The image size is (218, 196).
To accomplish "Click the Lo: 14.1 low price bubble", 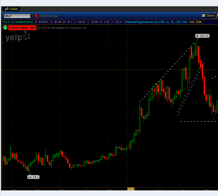I will tap(33, 177).
